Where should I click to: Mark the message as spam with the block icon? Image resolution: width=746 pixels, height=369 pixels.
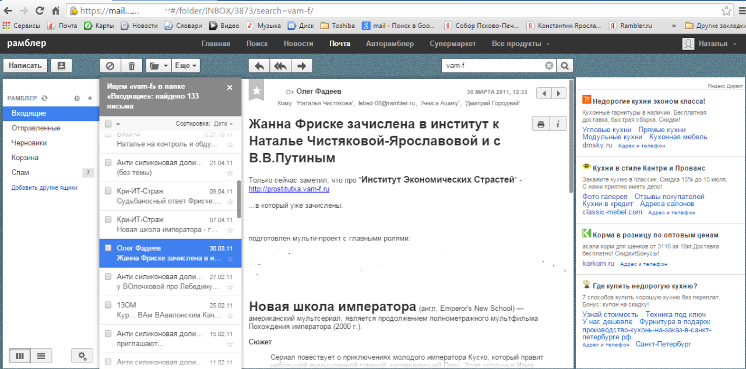[x=110, y=66]
